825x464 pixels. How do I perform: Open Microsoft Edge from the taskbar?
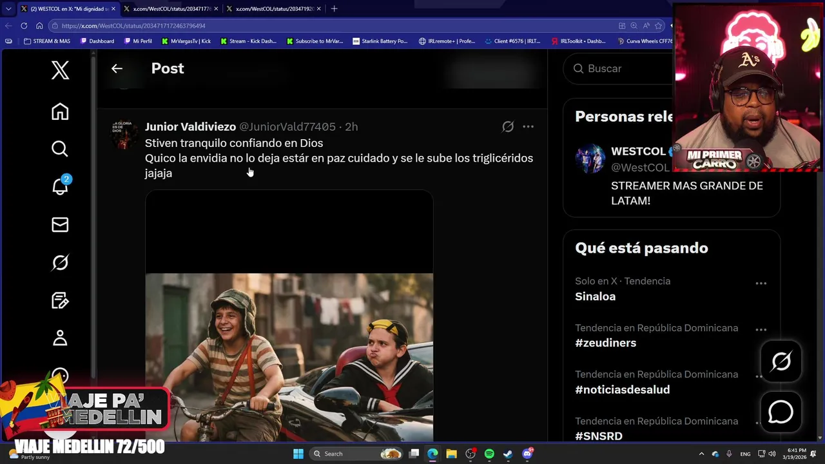[432, 454]
